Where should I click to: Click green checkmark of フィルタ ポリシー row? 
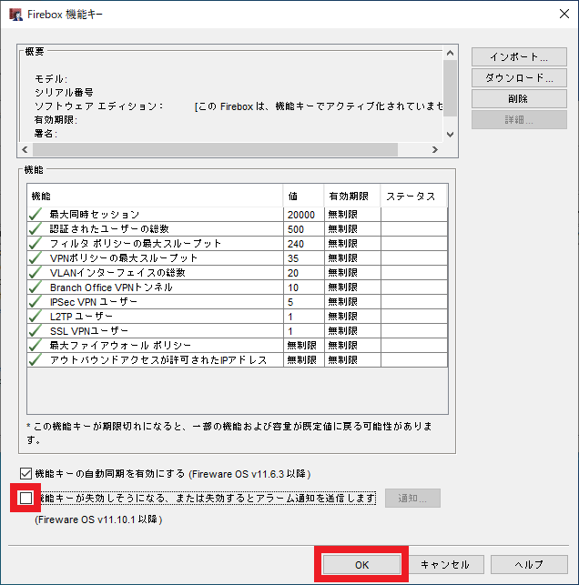click(x=36, y=244)
